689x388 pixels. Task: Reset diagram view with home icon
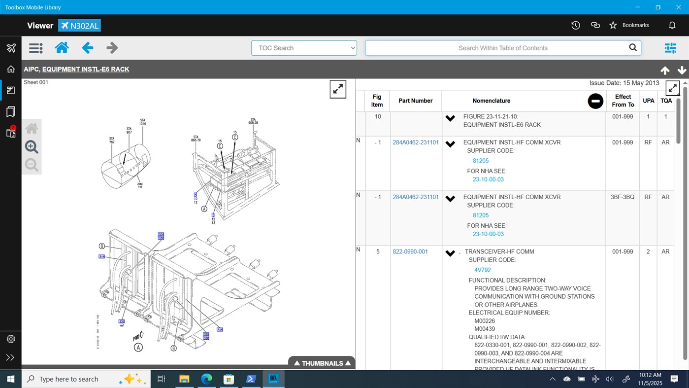click(31, 128)
